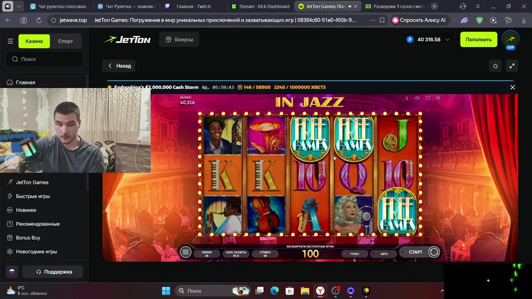The height and width of the screenshot is (299, 532).
Task: Show hidden system tray icons
Action: (442, 291)
